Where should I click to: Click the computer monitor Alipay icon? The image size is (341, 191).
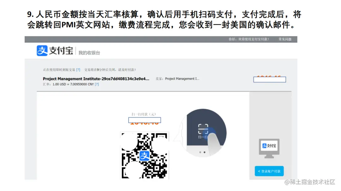269,149
